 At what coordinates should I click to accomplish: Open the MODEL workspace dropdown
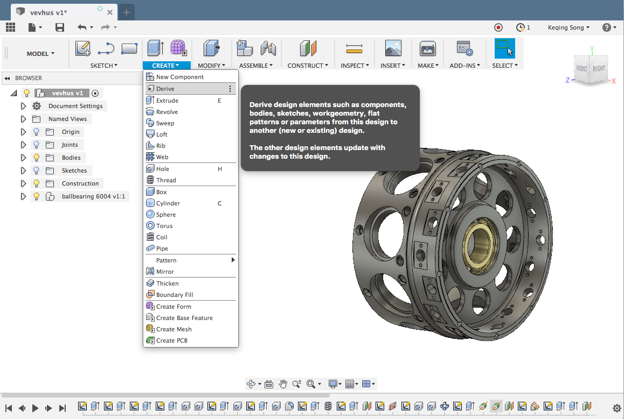tap(40, 53)
